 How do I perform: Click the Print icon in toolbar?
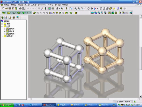click(20, 9)
